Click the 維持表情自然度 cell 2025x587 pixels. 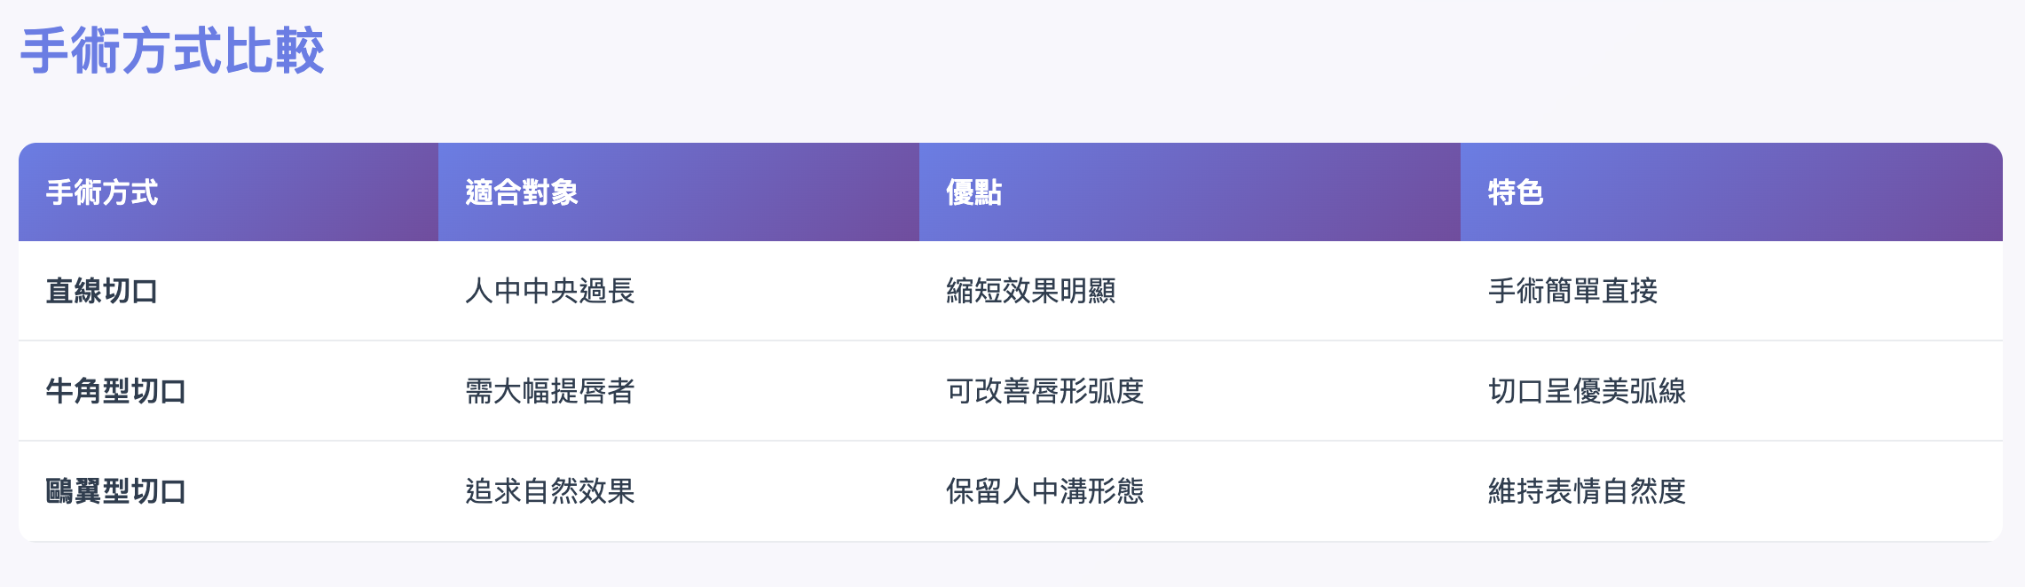point(1587,491)
